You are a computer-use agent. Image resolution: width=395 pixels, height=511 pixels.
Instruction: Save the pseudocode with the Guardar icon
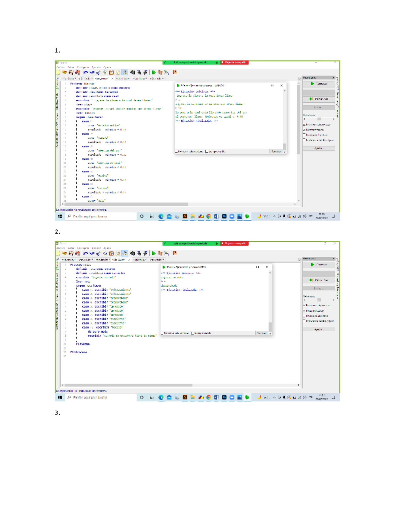click(x=71, y=73)
